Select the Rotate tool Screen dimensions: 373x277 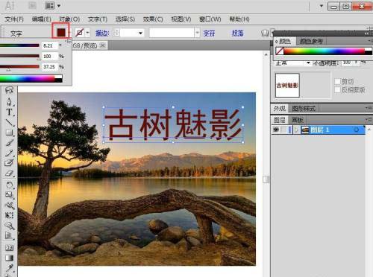[9, 185]
